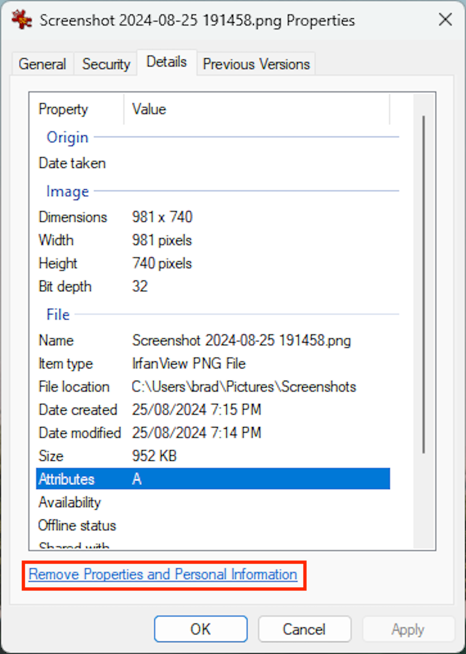Collapse the Origin group header
The image size is (466, 654).
(68, 138)
